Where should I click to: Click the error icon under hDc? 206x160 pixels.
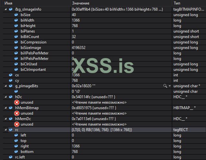(x=17, y=102)
